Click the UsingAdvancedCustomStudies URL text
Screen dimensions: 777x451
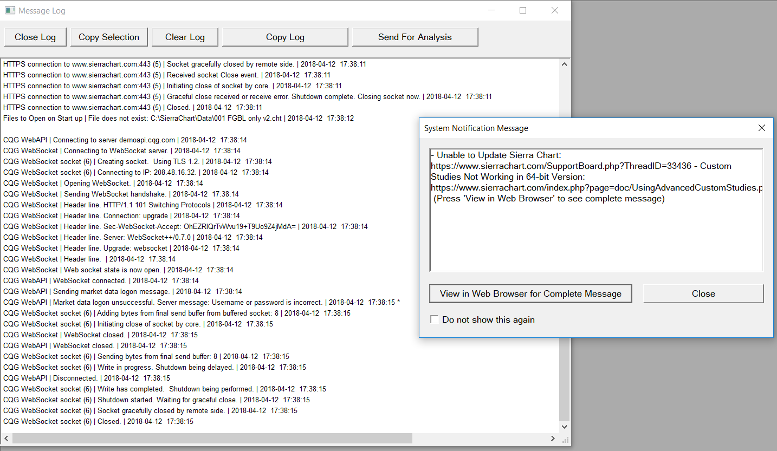point(597,188)
